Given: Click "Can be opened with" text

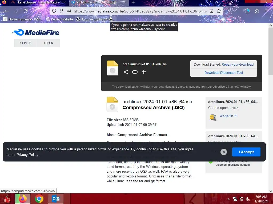Looking at the screenshot, I should tap(223, 108).
